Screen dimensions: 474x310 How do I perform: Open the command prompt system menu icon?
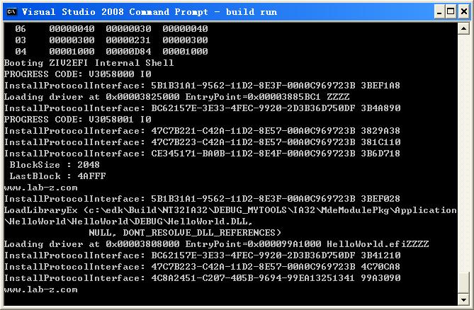click(11, 12)
